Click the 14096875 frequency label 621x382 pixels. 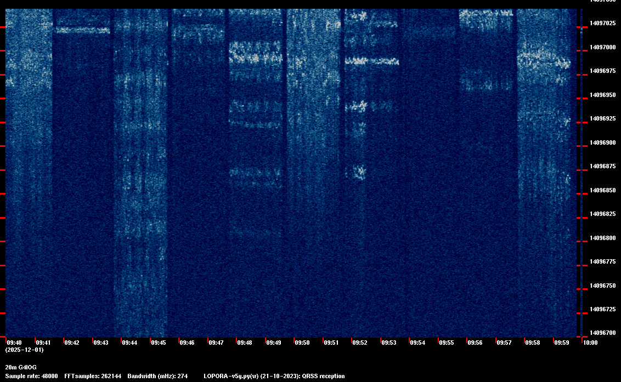[603, 166]
